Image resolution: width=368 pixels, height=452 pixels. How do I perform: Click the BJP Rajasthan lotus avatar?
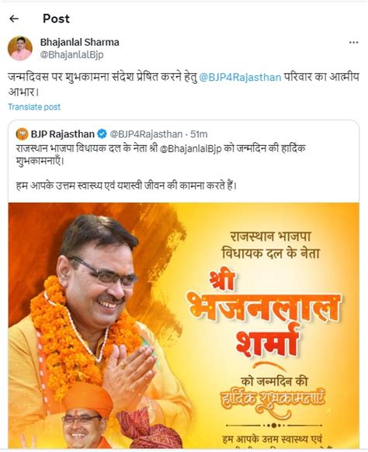point(22,134)
